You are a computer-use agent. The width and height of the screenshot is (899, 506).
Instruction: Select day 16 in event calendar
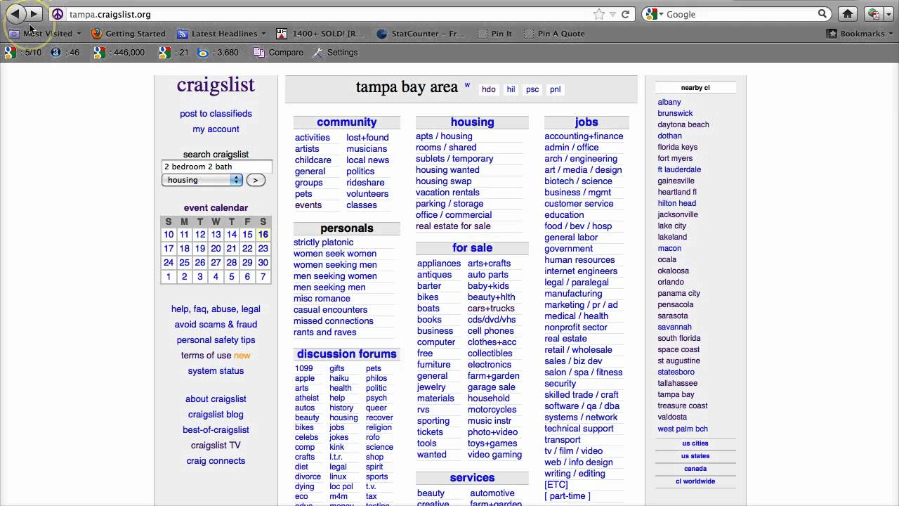coord(263,235)
